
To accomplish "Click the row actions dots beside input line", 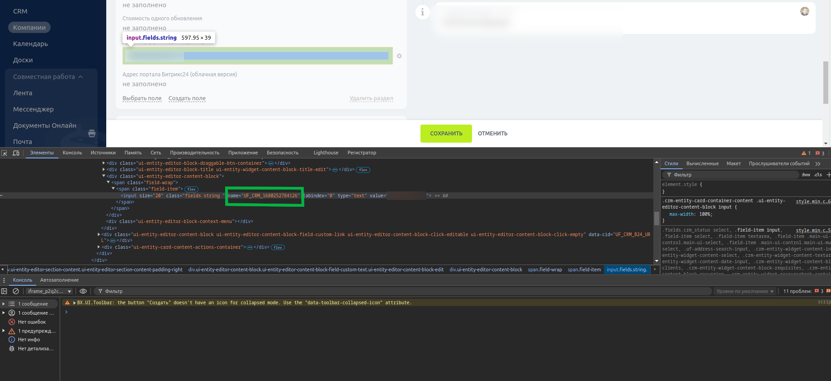I will 2,195.
